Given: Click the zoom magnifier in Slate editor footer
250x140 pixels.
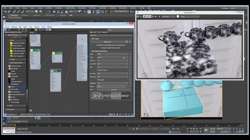Looking at the screenshot, I should click(120, 114).
